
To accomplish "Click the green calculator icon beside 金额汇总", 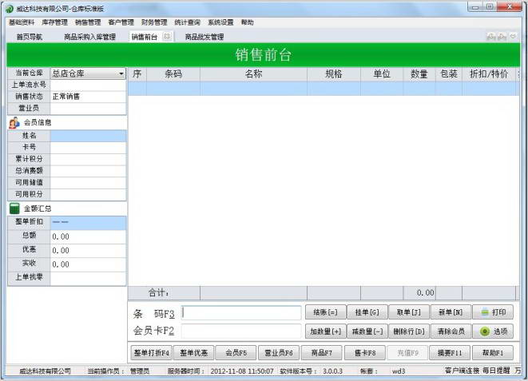I will 14,208.
